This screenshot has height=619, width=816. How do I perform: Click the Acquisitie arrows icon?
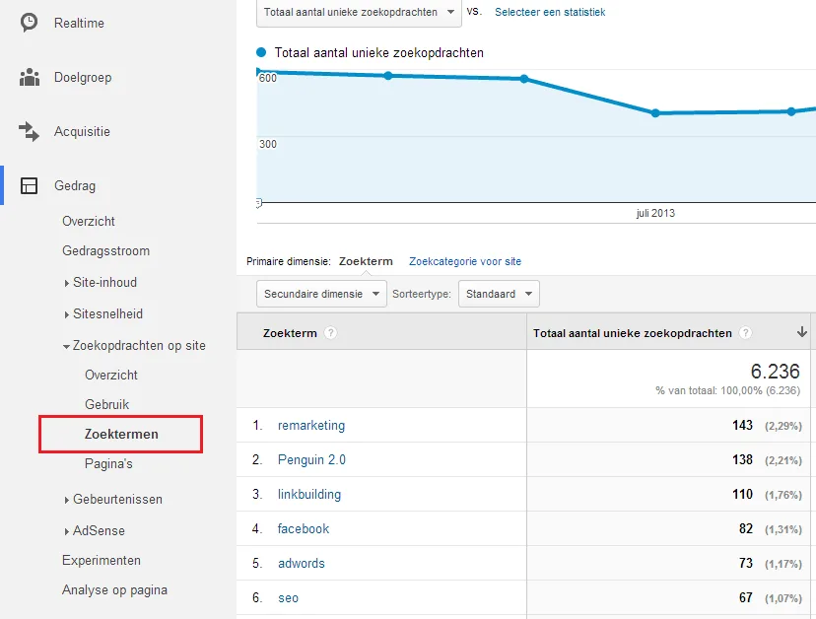[x=29, y=131]
